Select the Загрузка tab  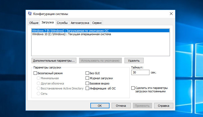click(48, 22)
